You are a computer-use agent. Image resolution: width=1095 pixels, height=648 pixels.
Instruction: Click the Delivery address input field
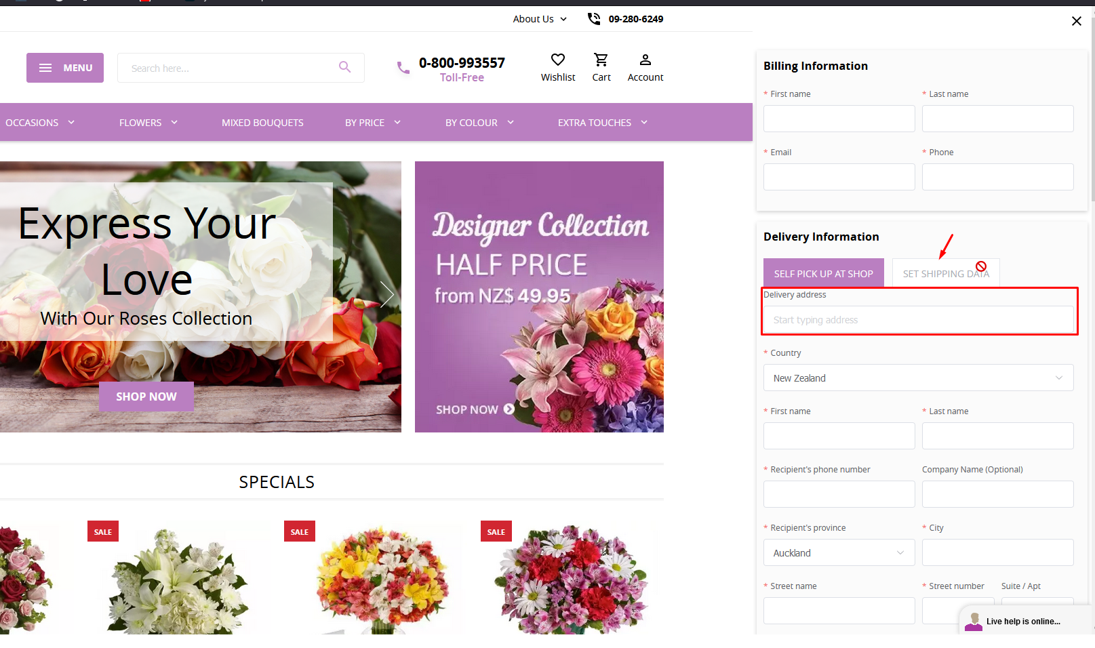click(918, 319)
